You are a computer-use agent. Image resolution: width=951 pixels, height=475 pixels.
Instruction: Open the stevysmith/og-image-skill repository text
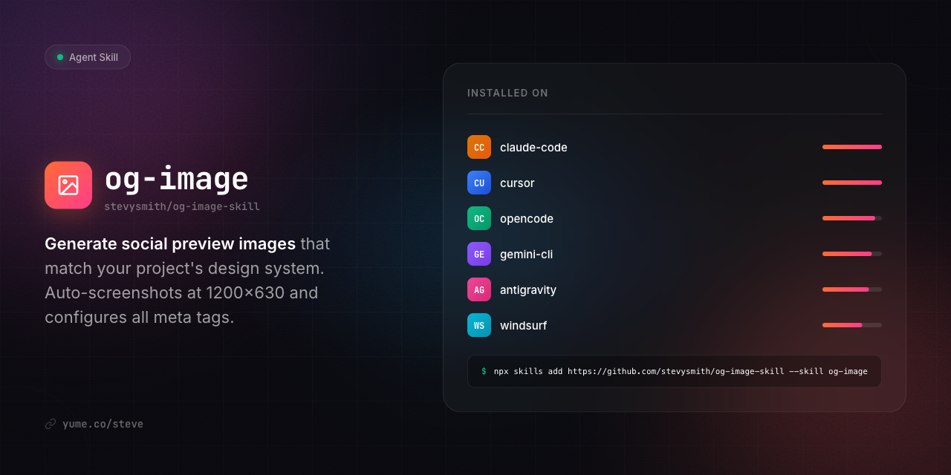click(182, 206)
